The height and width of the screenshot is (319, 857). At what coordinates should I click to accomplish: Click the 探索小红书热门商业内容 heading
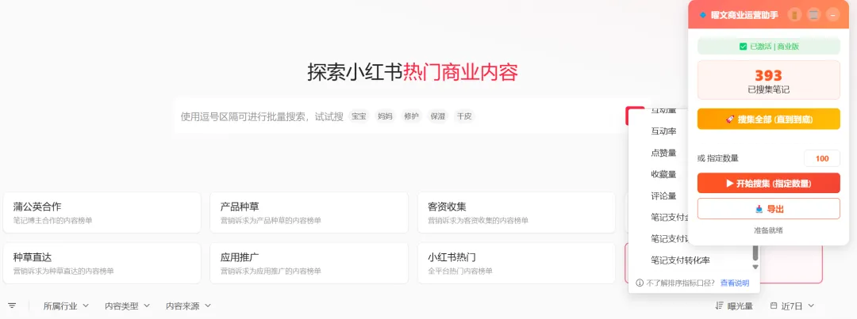click(x=412, y=72)
